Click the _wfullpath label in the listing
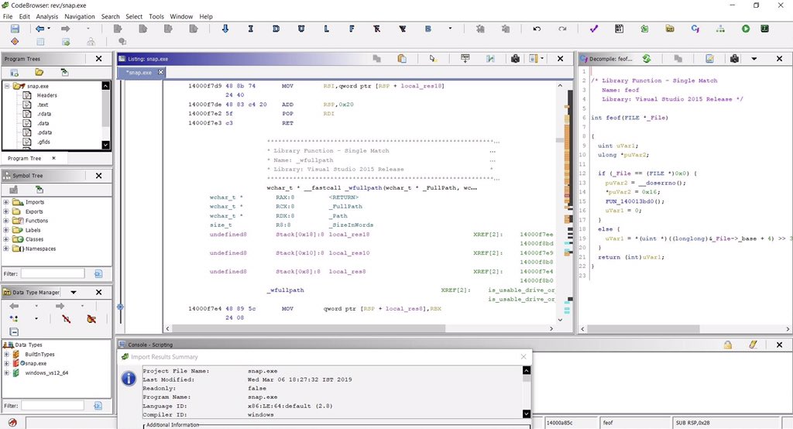The image size is (793, 429). [x=287, y=290]
